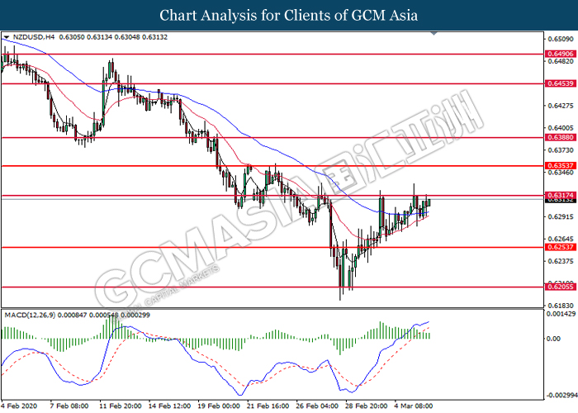This screenshot has height=413, width=578.
Task: Click the MACD 0.00 zero level label
Action: tap(554, 339)
